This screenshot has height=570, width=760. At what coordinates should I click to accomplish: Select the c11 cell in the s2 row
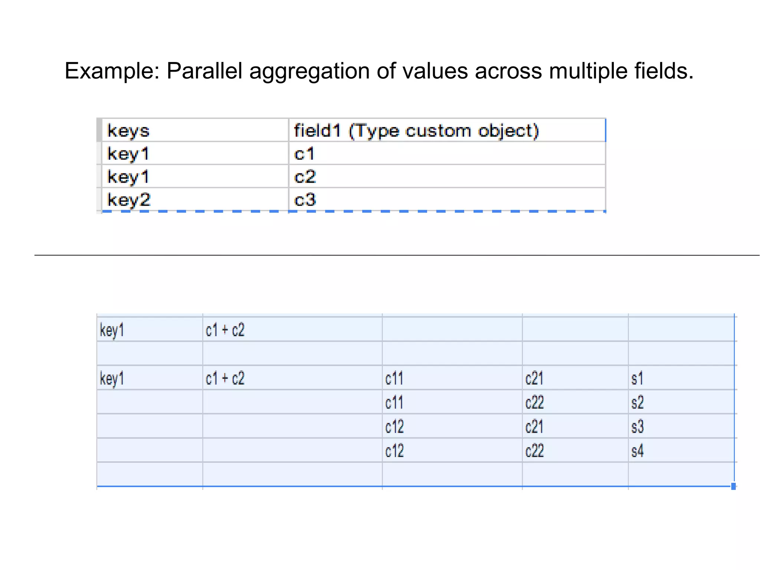(452, 402)
